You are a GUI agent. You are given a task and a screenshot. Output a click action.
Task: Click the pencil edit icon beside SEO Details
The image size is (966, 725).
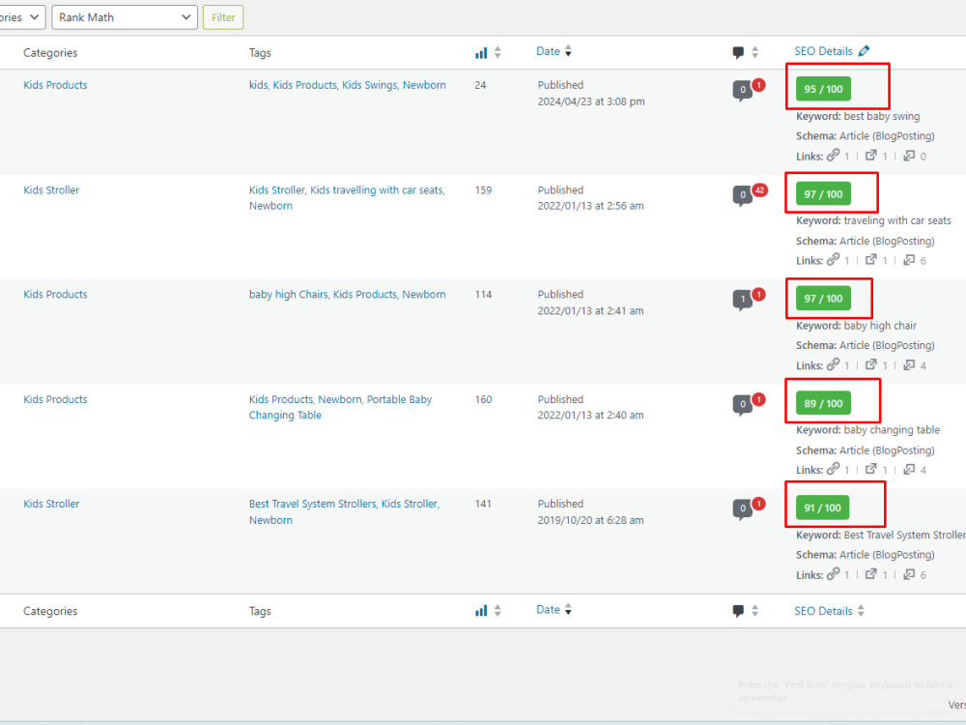click(864, 51)
